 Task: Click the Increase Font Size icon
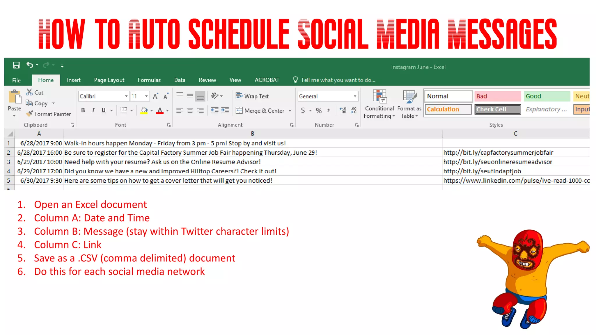[x=156, y=96]
